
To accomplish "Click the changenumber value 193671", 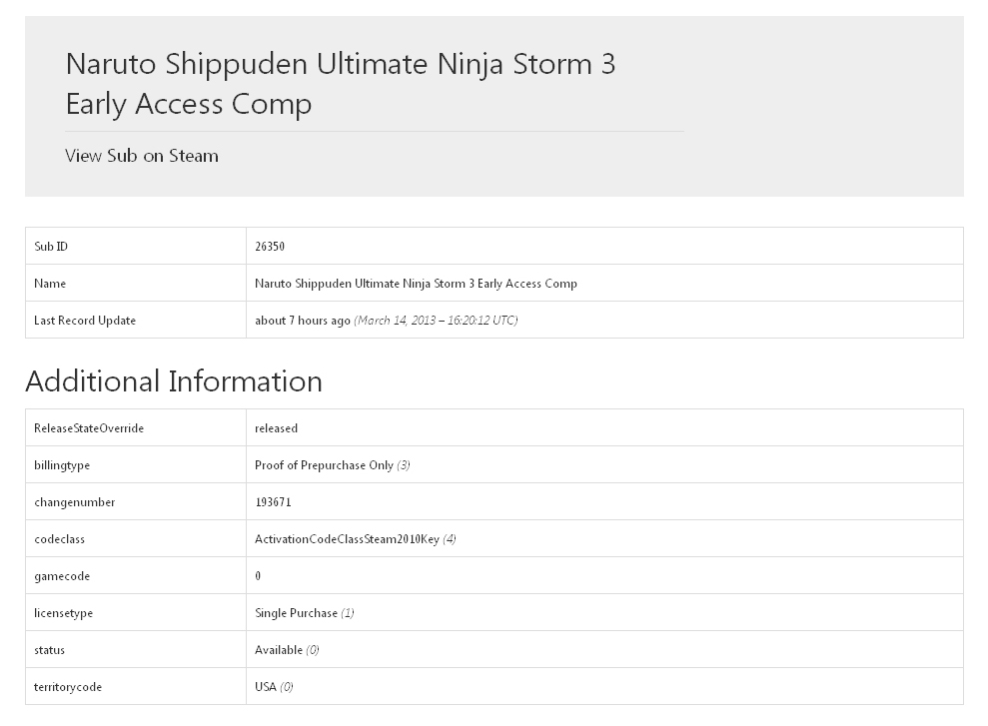I will [x=273, y=502].
